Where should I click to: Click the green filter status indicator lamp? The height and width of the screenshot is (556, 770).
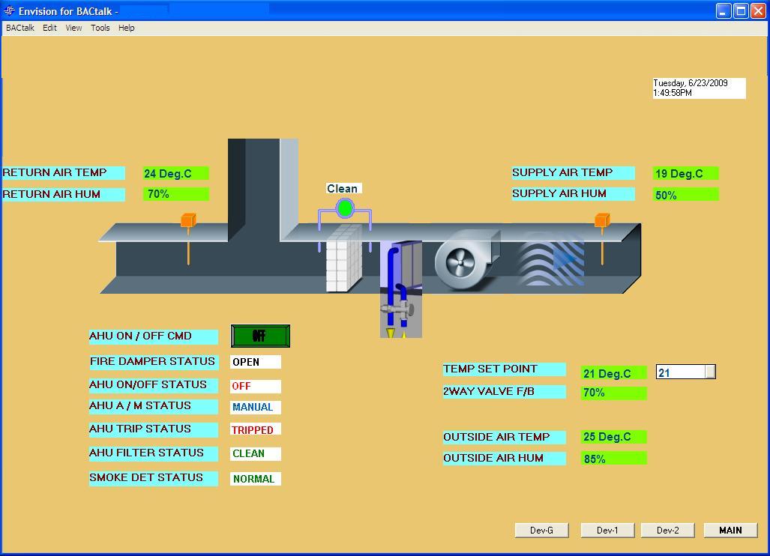(345, 208)
